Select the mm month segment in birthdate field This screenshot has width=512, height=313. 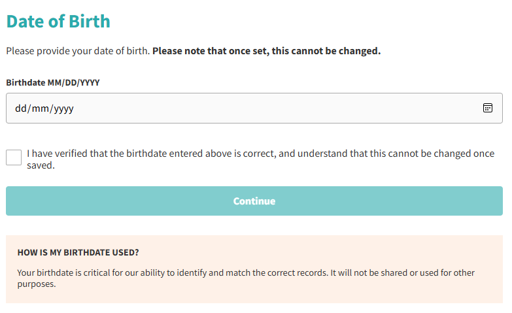tap(39, 108)
